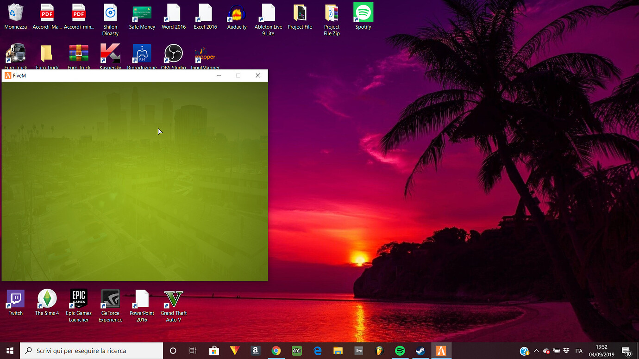Select the Project File.Zip archive
This screenshot has width=639, height=359.
click(332, 13)
